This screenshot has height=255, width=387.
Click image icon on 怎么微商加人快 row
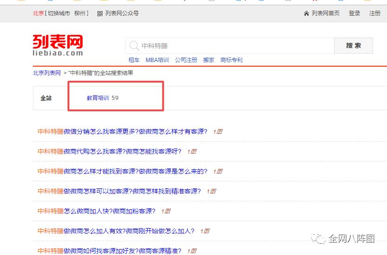[x=166, y=211]
